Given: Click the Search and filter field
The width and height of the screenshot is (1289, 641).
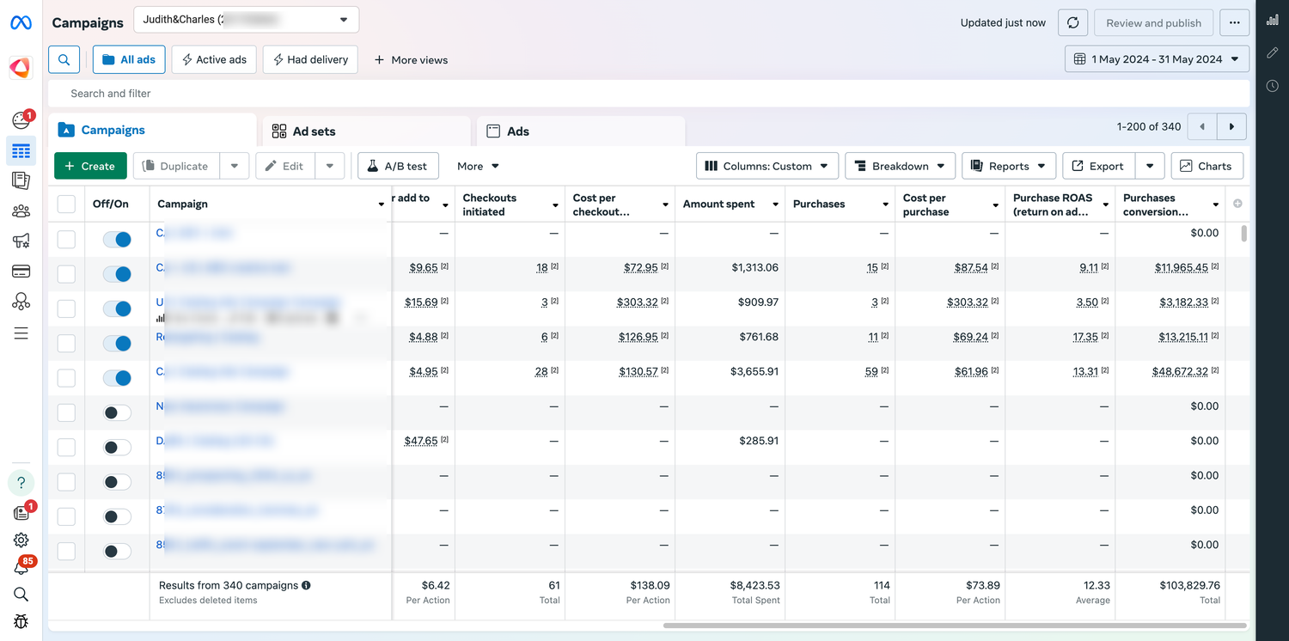Looking at the screenshot, I should [649, 93].
